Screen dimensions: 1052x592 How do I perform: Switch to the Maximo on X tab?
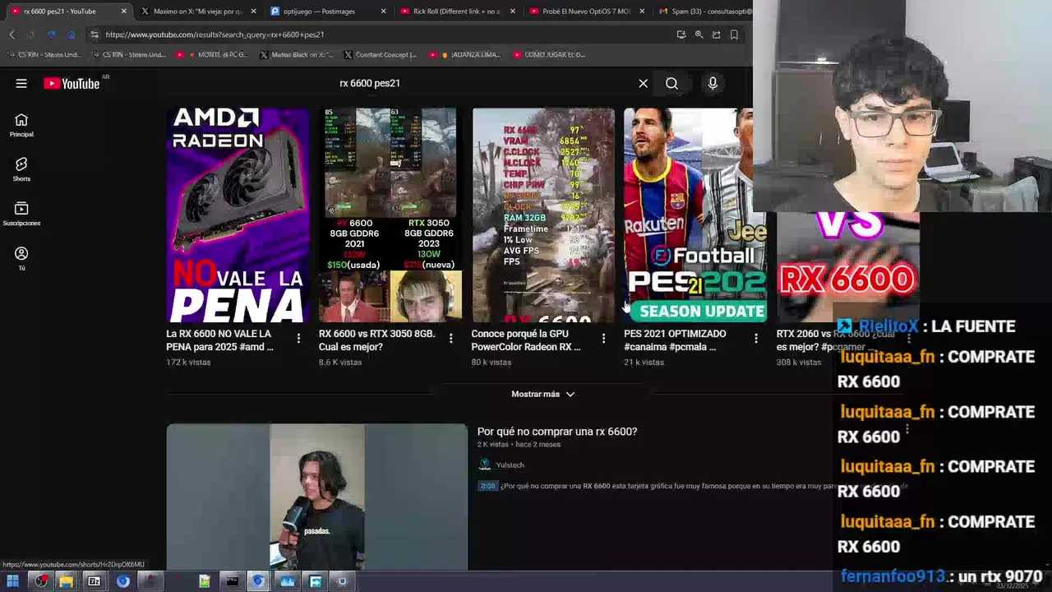(198, 12)
